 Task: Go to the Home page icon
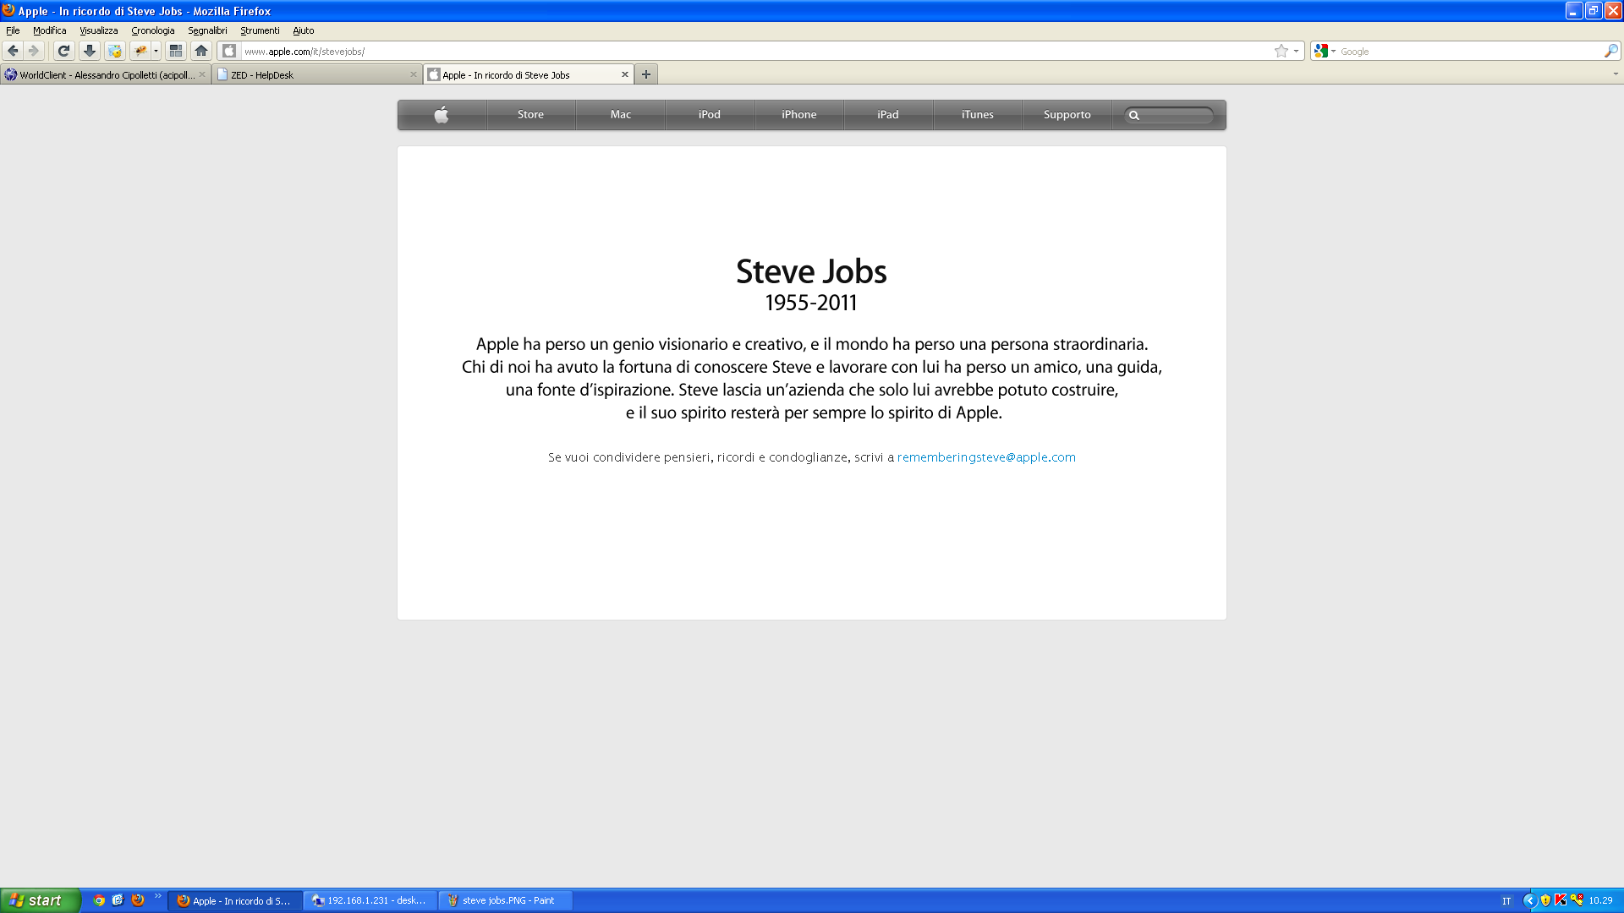[201, 52]
